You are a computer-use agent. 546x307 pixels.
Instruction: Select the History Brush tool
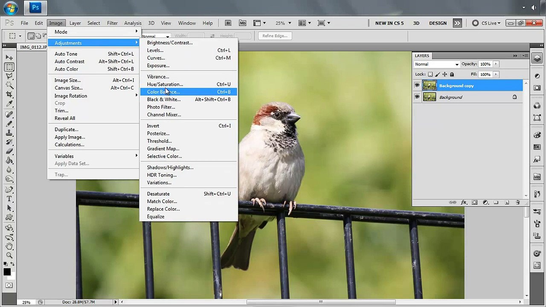coord(9,142)
